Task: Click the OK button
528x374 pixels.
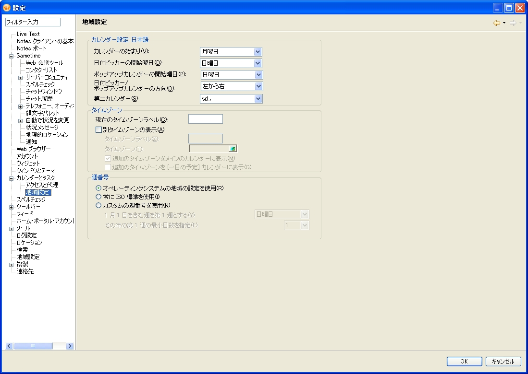Action: pyautogui.click(x=464, y=362)
